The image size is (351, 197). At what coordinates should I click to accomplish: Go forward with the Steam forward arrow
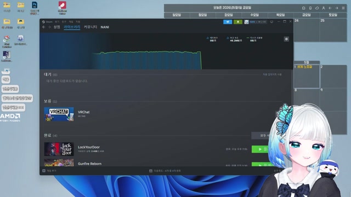coord(49,27)
